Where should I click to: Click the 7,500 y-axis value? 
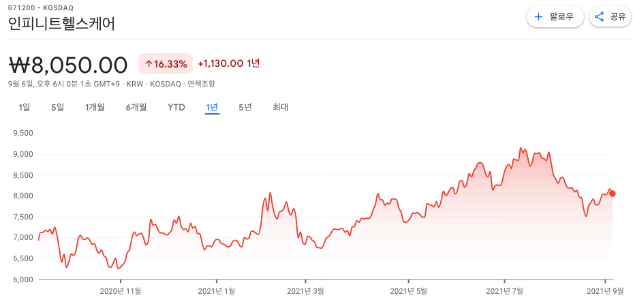[x=25, y=217]
